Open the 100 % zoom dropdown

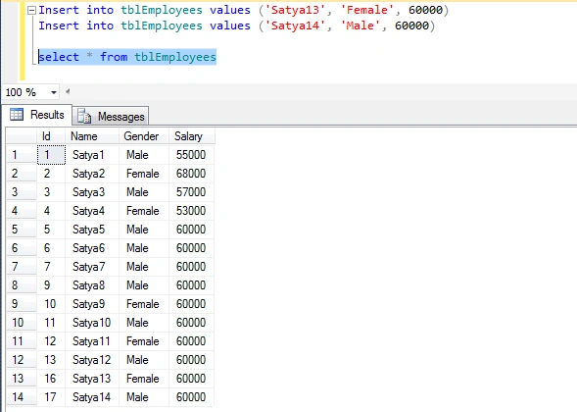54,92
